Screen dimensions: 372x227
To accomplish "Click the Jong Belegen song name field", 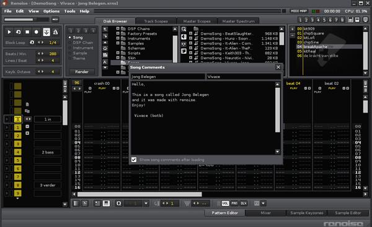I will tap(168, 77).
